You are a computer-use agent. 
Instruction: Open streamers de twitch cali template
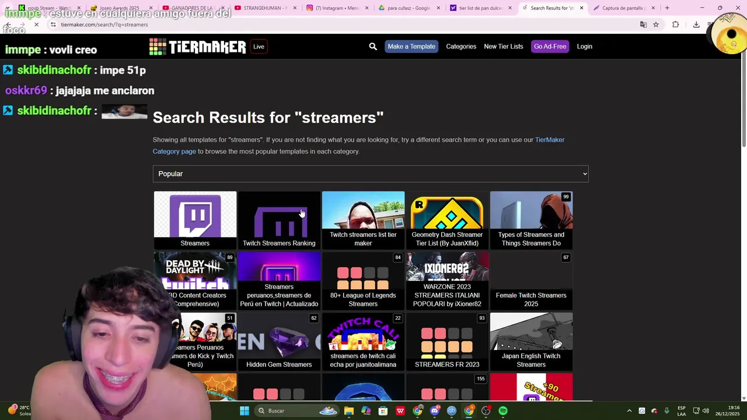[363, 342]
